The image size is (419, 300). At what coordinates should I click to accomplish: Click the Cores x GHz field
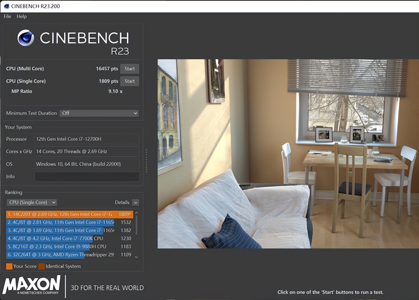tap(87, 151)
